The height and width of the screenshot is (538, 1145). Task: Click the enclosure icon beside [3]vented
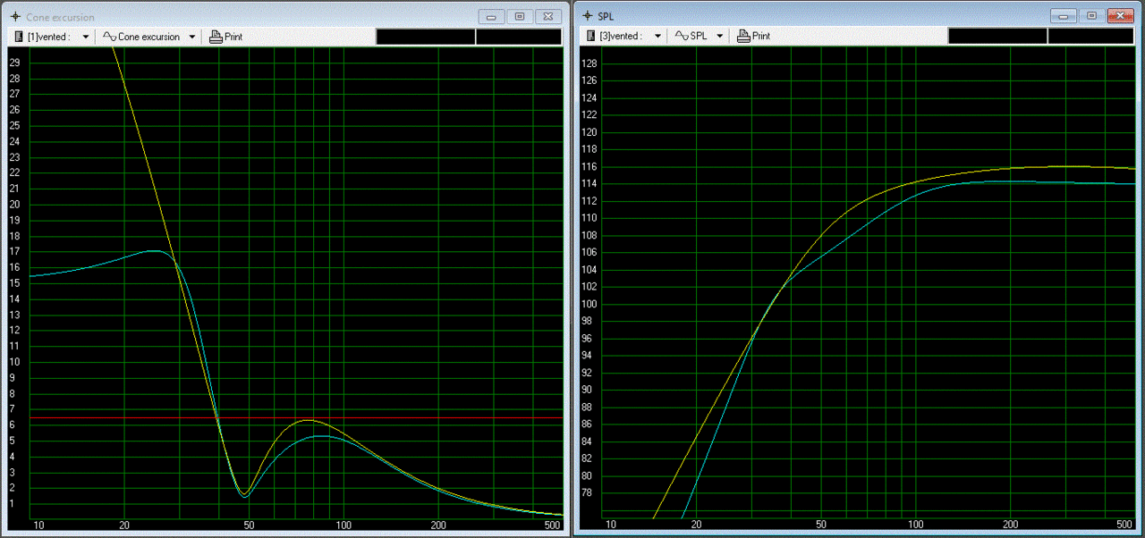(x=590, y=37)
